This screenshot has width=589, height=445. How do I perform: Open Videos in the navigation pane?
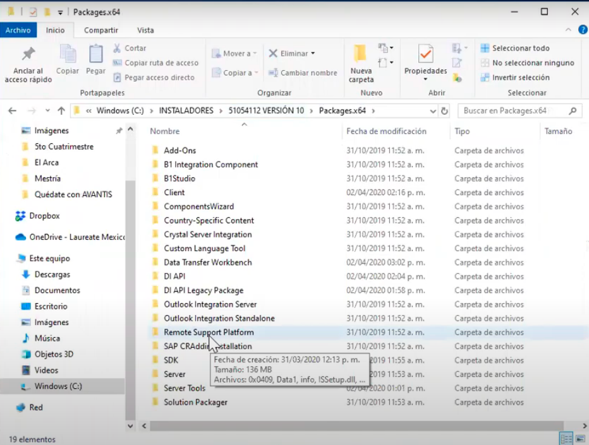40,371
